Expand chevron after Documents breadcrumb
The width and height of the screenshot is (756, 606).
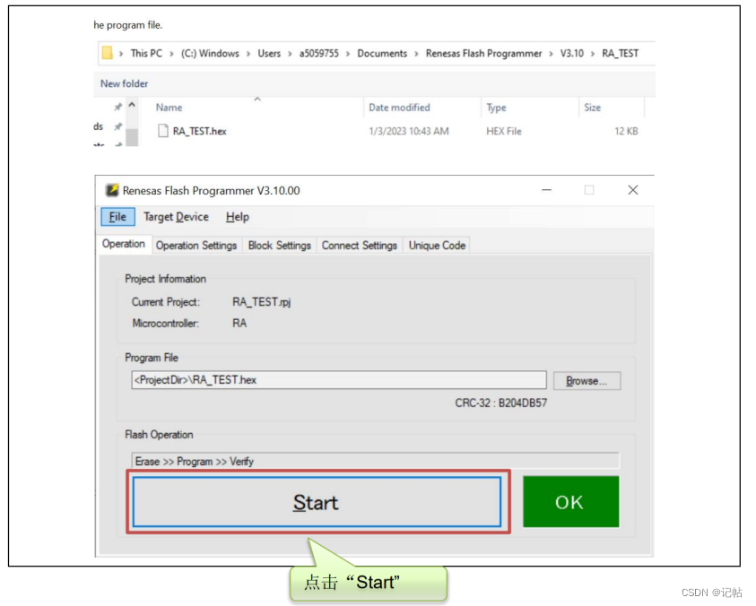[417, 54]
